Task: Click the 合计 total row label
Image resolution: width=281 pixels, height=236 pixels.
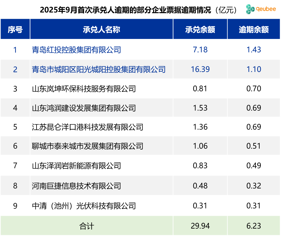Action: click(x=87, y=226)
